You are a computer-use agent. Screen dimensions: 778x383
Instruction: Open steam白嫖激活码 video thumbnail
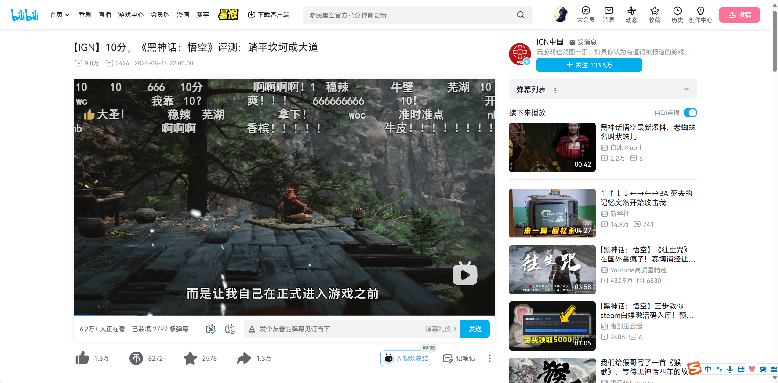click(x=552, y=326)
